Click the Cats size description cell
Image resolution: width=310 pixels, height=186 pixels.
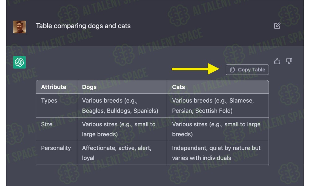click(x=218, y=129)
